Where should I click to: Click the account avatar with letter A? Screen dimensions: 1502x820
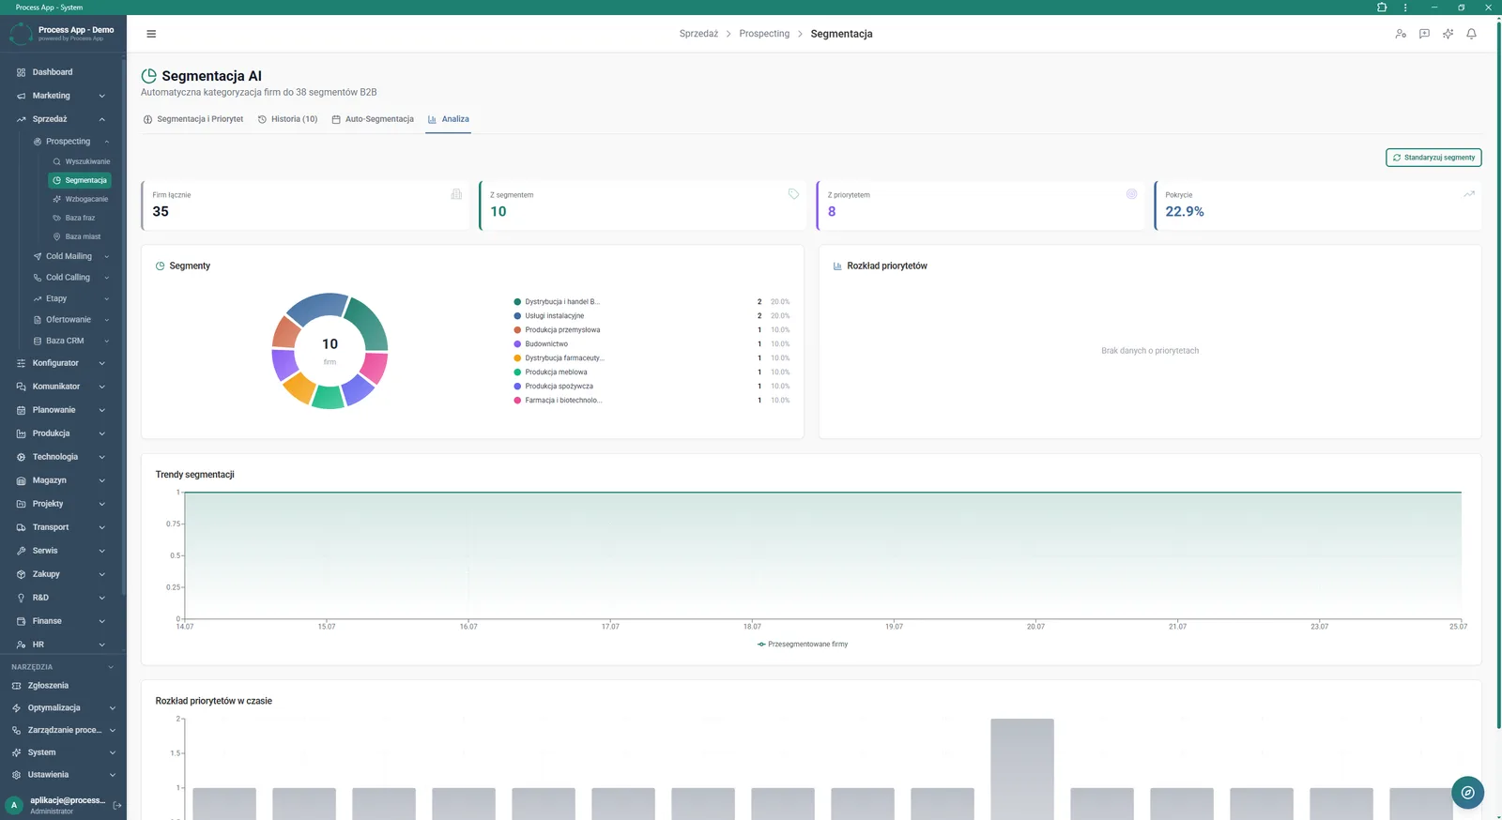tap(14, 805)
